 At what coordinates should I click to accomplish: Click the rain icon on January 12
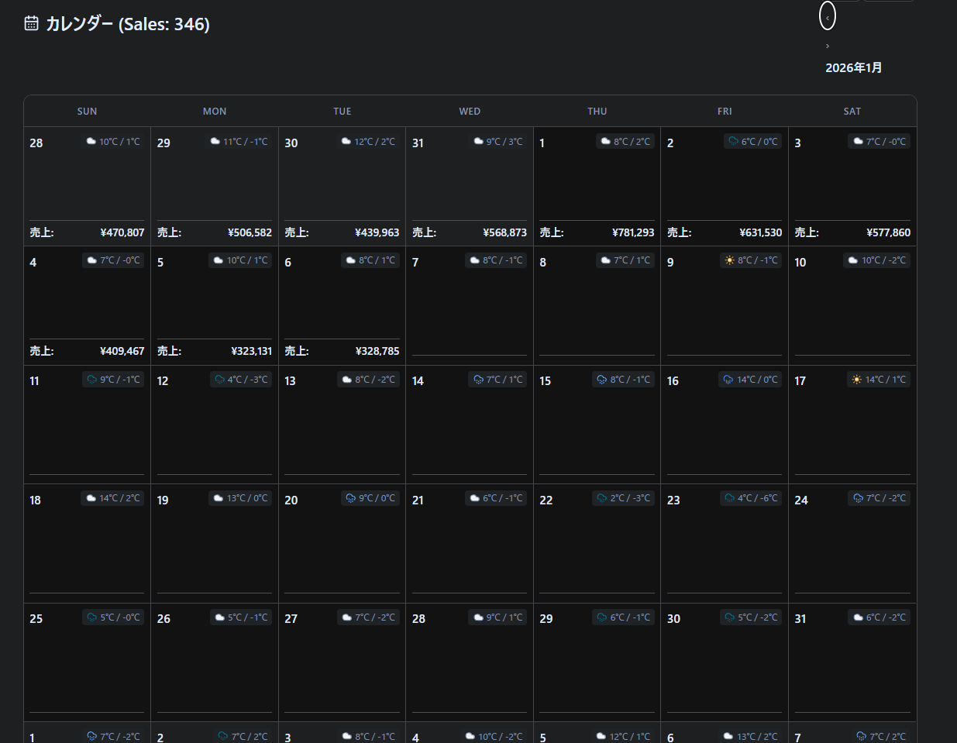(219, 380)
